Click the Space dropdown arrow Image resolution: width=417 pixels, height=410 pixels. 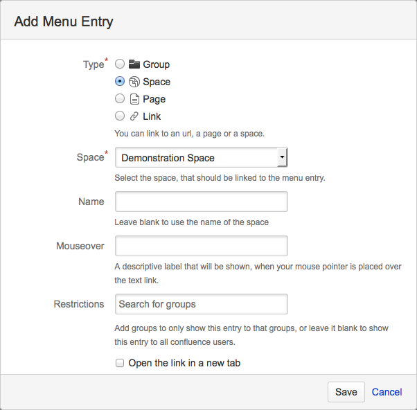pyautogui.click(x=282, y=158)
